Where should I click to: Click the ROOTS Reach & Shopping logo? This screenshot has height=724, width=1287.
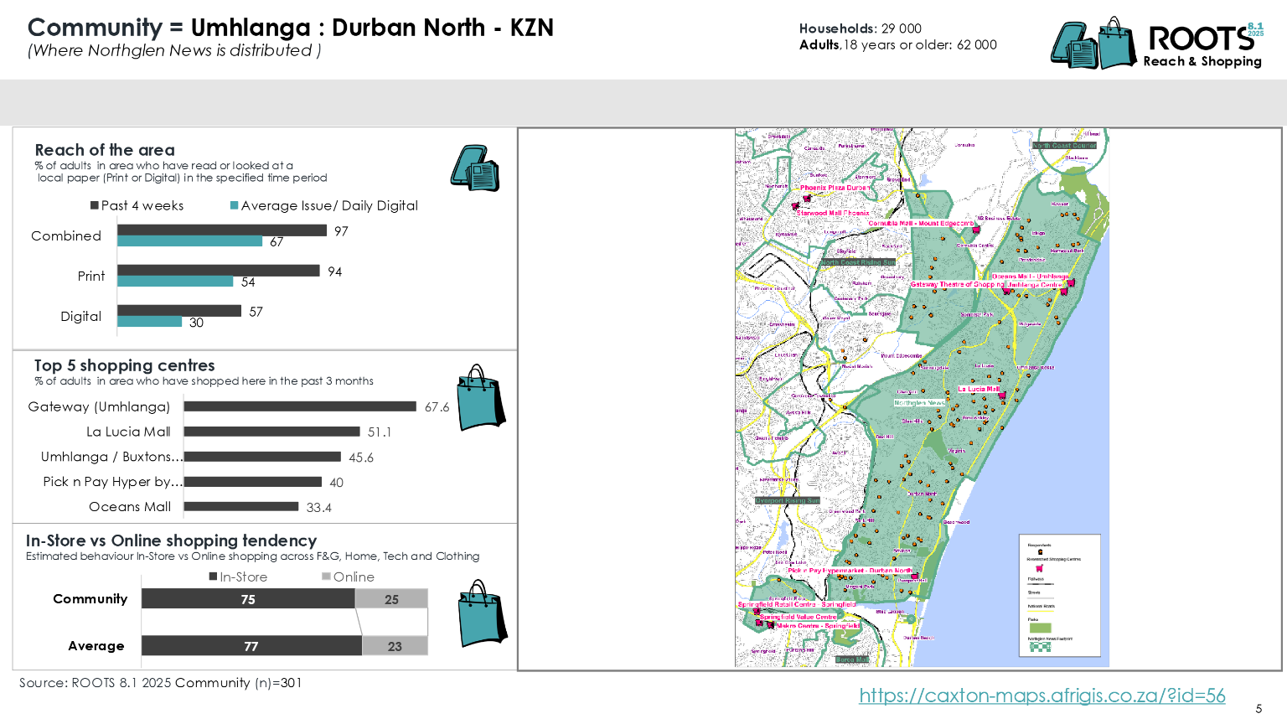pos(1156,44)
